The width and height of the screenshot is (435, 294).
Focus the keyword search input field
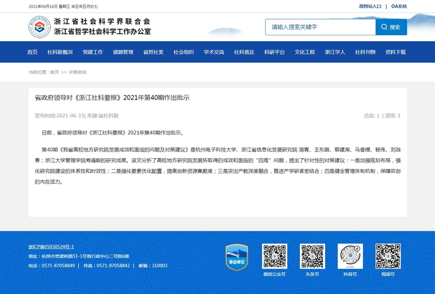(320, 27)
